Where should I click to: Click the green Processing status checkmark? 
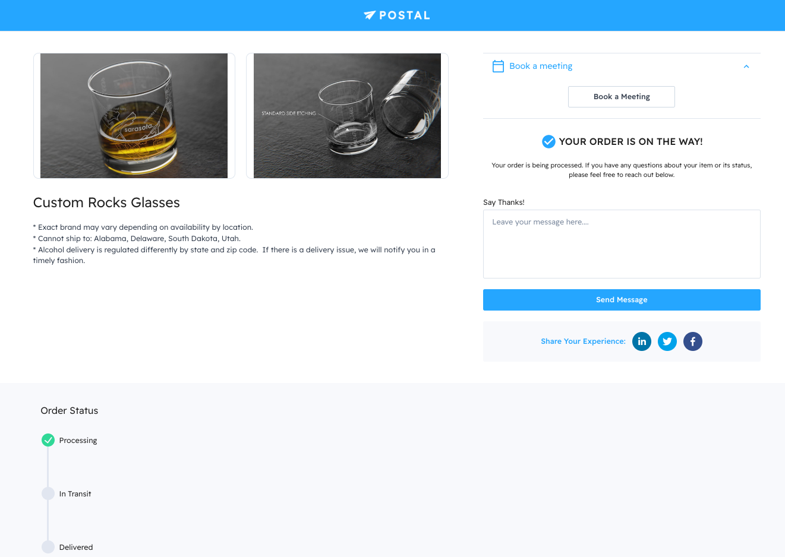click(x=48, y=440)
